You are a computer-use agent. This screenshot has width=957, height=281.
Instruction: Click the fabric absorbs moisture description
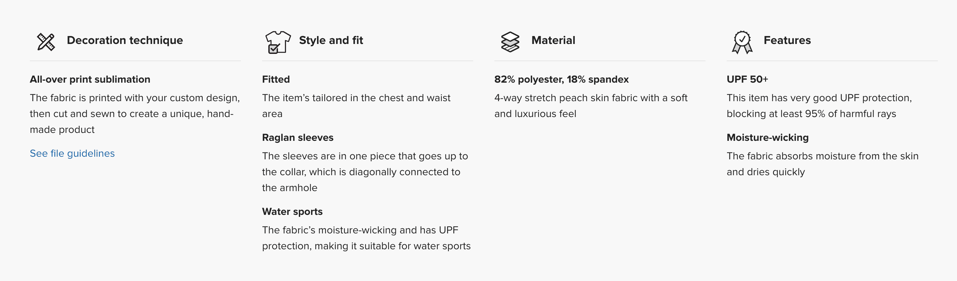click(x=823, y=164)
